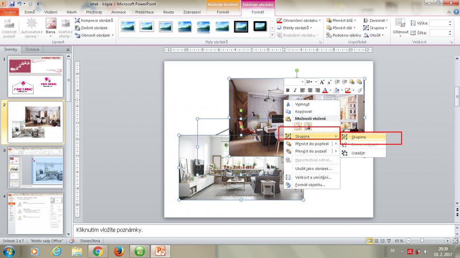Viewport: 460px width, 258px height.
Task: Open Firefox from the taskbar
Action: 119,251
